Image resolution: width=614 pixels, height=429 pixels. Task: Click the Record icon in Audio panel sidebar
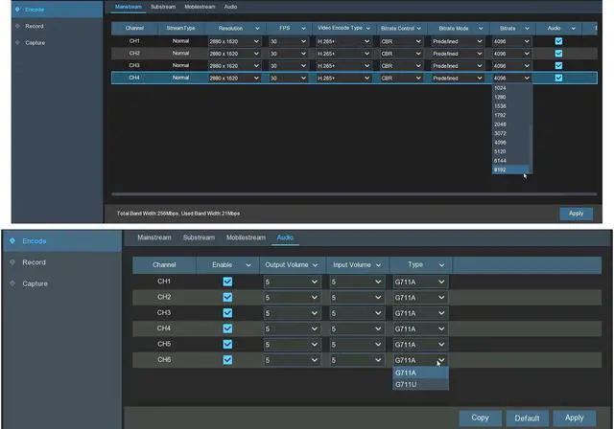(12, 261)
